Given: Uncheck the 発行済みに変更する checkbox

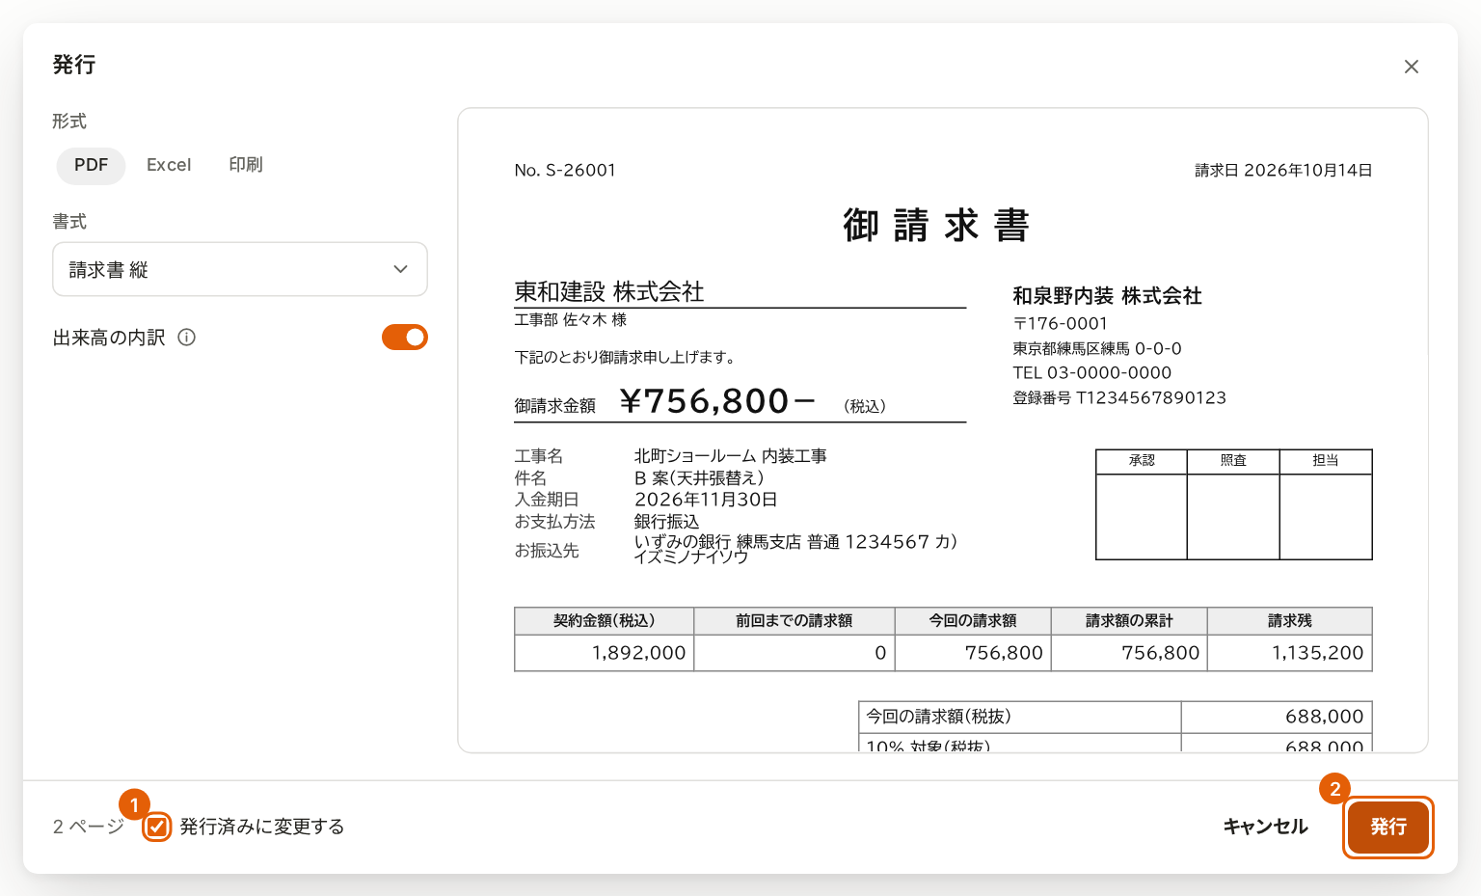Looking at the screenshot, I should [x=157, y=827].
